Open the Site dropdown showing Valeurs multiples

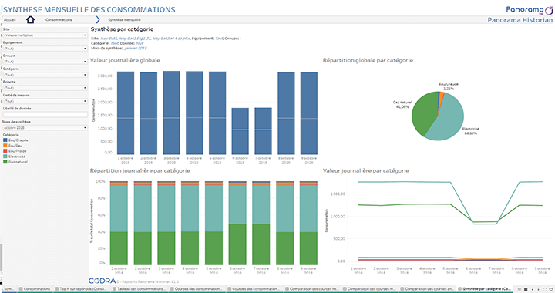tap(45, 35)
